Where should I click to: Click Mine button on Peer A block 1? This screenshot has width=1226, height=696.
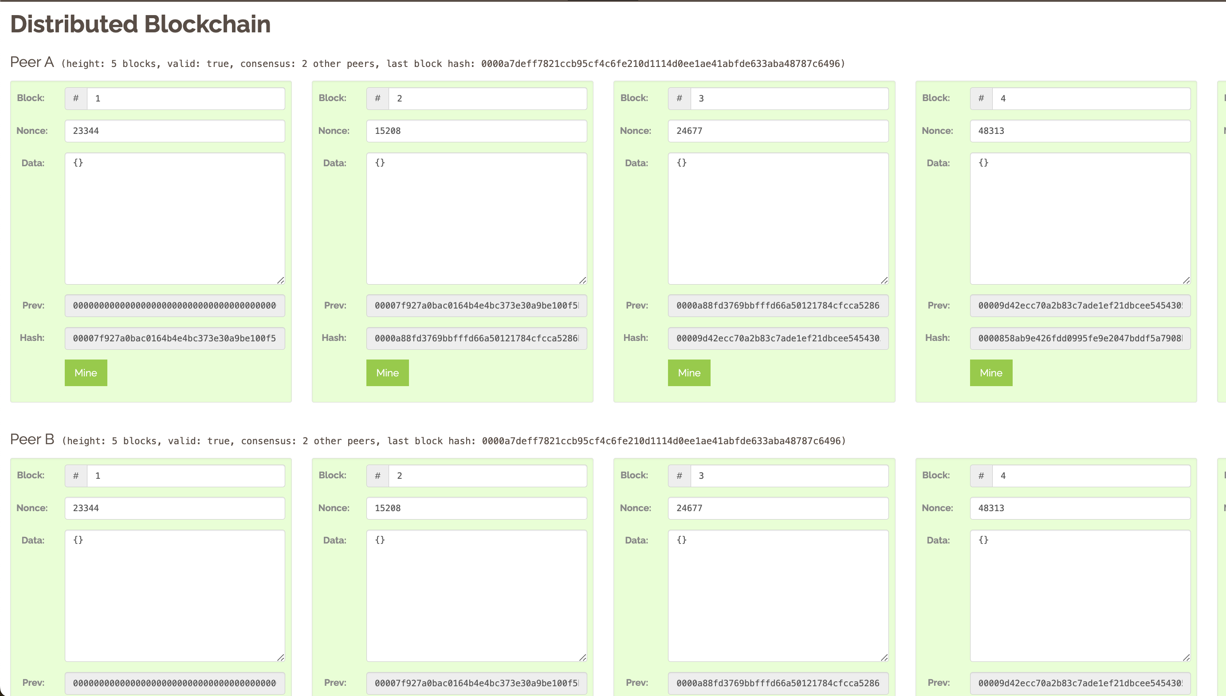tap(86, 372)
